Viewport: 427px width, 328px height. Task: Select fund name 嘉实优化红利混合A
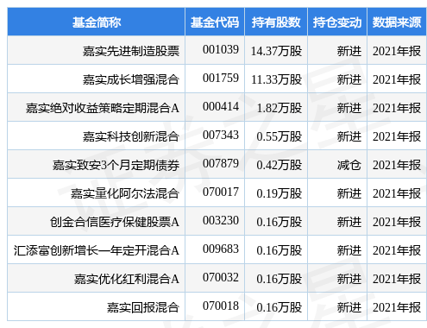(x=127, y=279)
